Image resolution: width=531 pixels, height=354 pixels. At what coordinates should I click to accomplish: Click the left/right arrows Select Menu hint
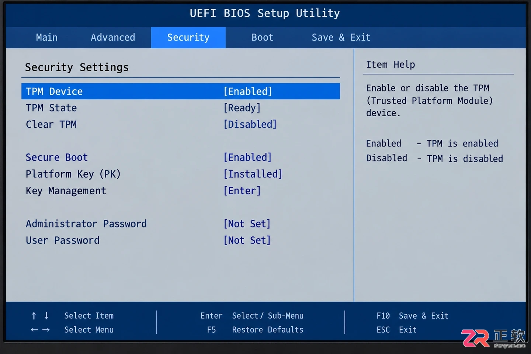click(x=72, y=330)
